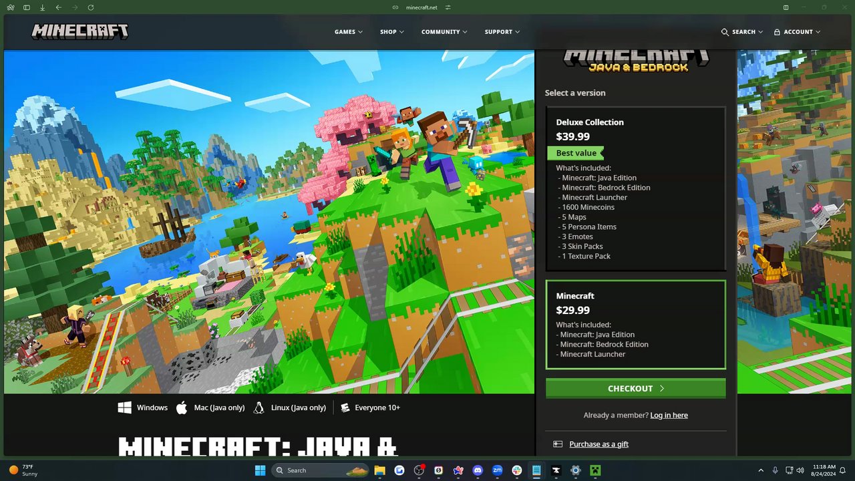Click the Everyone 10+ rating text
This screenshot has width=855, height=481.
tap(377, 408)
